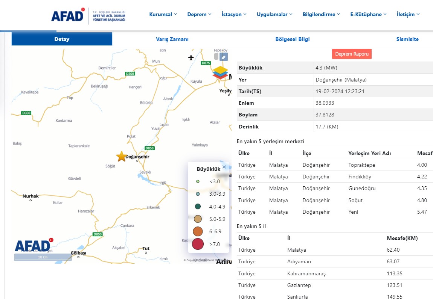Click the Deprem Raporu button
The height and width of the screenshot is (299, 433).
(x=352, y=54)
